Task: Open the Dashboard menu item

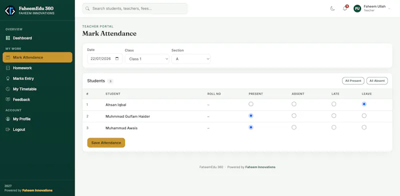Action: point(37,38)
